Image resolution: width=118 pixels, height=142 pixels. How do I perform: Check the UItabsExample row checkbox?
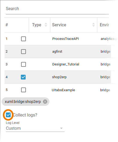click(23, 90)
